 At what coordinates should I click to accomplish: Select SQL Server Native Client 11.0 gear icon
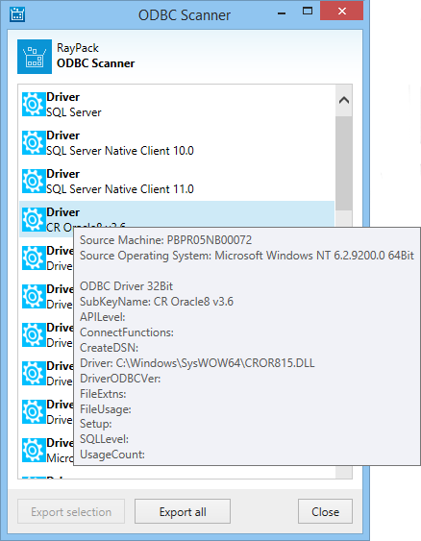(x=34, y=181)
